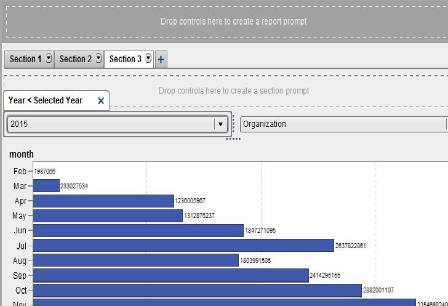Select the Jul bar in the chart
Image resolution: width=448 pixels, height=306 pixels.
(183, 246)
